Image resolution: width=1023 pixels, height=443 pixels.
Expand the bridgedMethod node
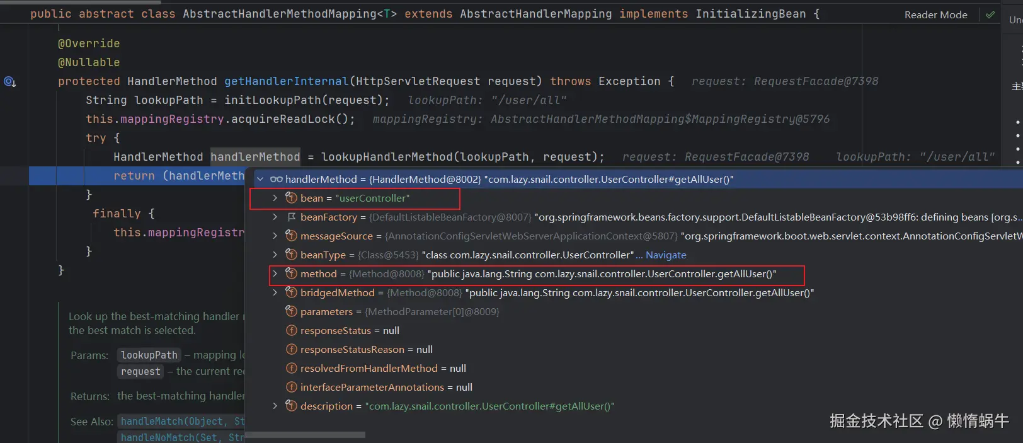[275, 292]
